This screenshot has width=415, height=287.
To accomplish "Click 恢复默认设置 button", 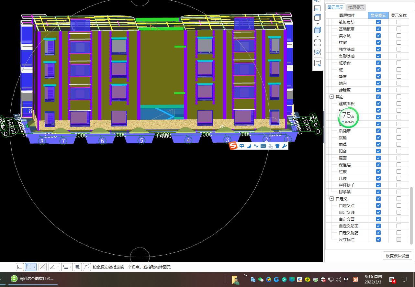I will [398, 255].
